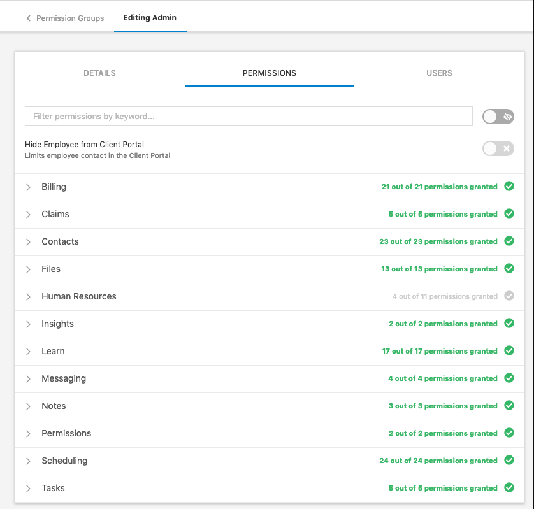The image size is (534, 509).
Task: Click the checkmark icon next to Claims
Action: click(x=509, y=214)
